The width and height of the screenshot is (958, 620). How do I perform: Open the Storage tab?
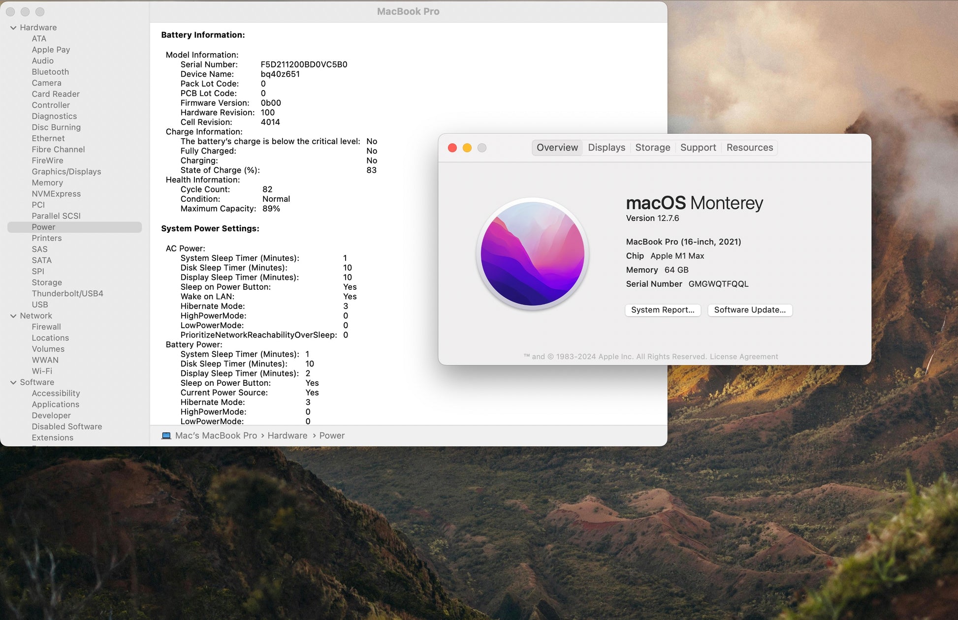[652, 148]
